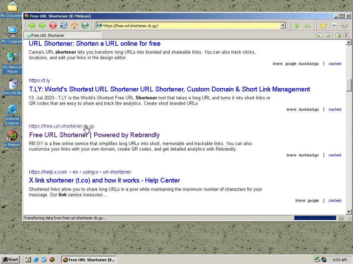Open My Network Places desktop icon
353x264 pixels.
12,63
